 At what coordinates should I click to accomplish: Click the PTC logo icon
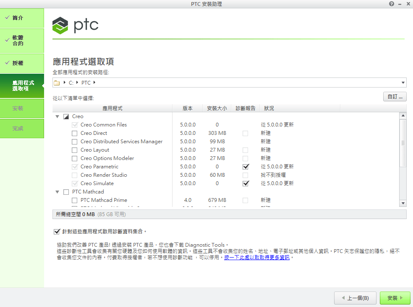click(60, 25)
